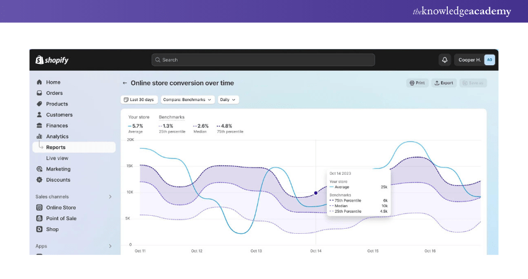
Task: Open the Last 30 days date picker
Action: coord(139,99)
